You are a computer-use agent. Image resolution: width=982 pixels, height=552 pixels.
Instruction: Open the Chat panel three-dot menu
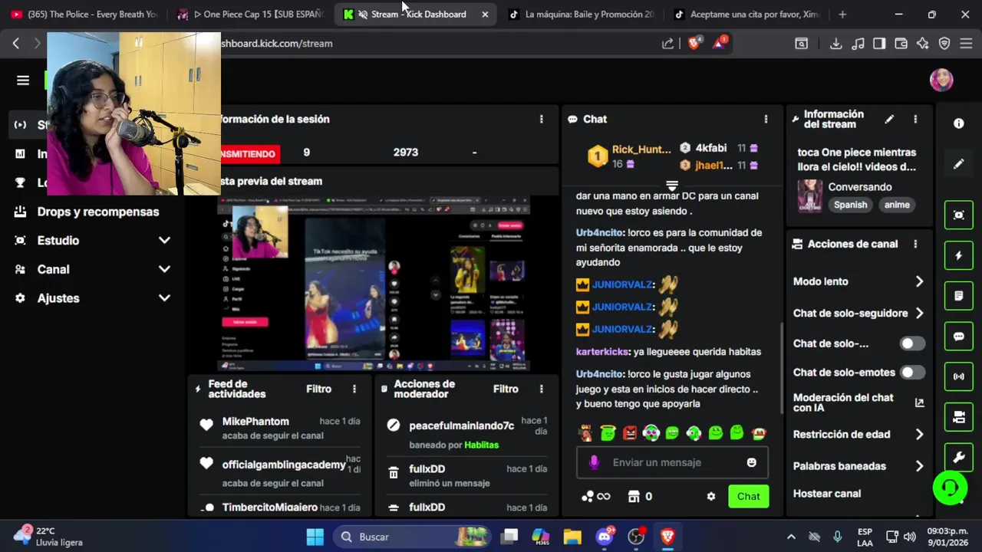coord(765,119)
